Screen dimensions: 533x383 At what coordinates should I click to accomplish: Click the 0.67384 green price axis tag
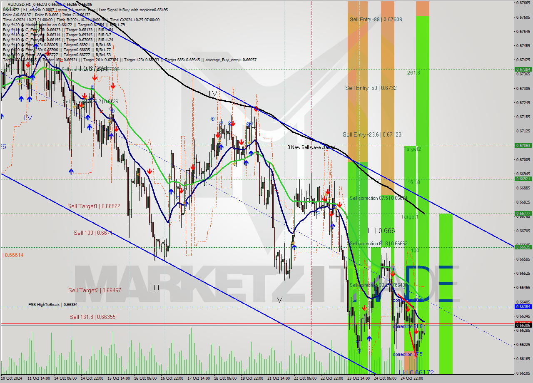click(x=523, y=70)
